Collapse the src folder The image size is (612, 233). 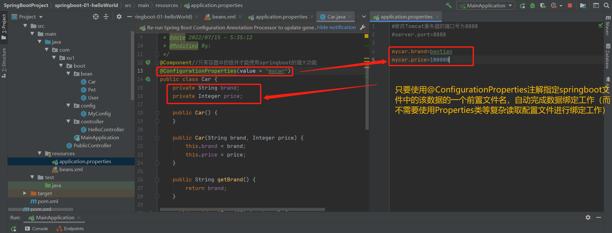[x=25, y=25]
